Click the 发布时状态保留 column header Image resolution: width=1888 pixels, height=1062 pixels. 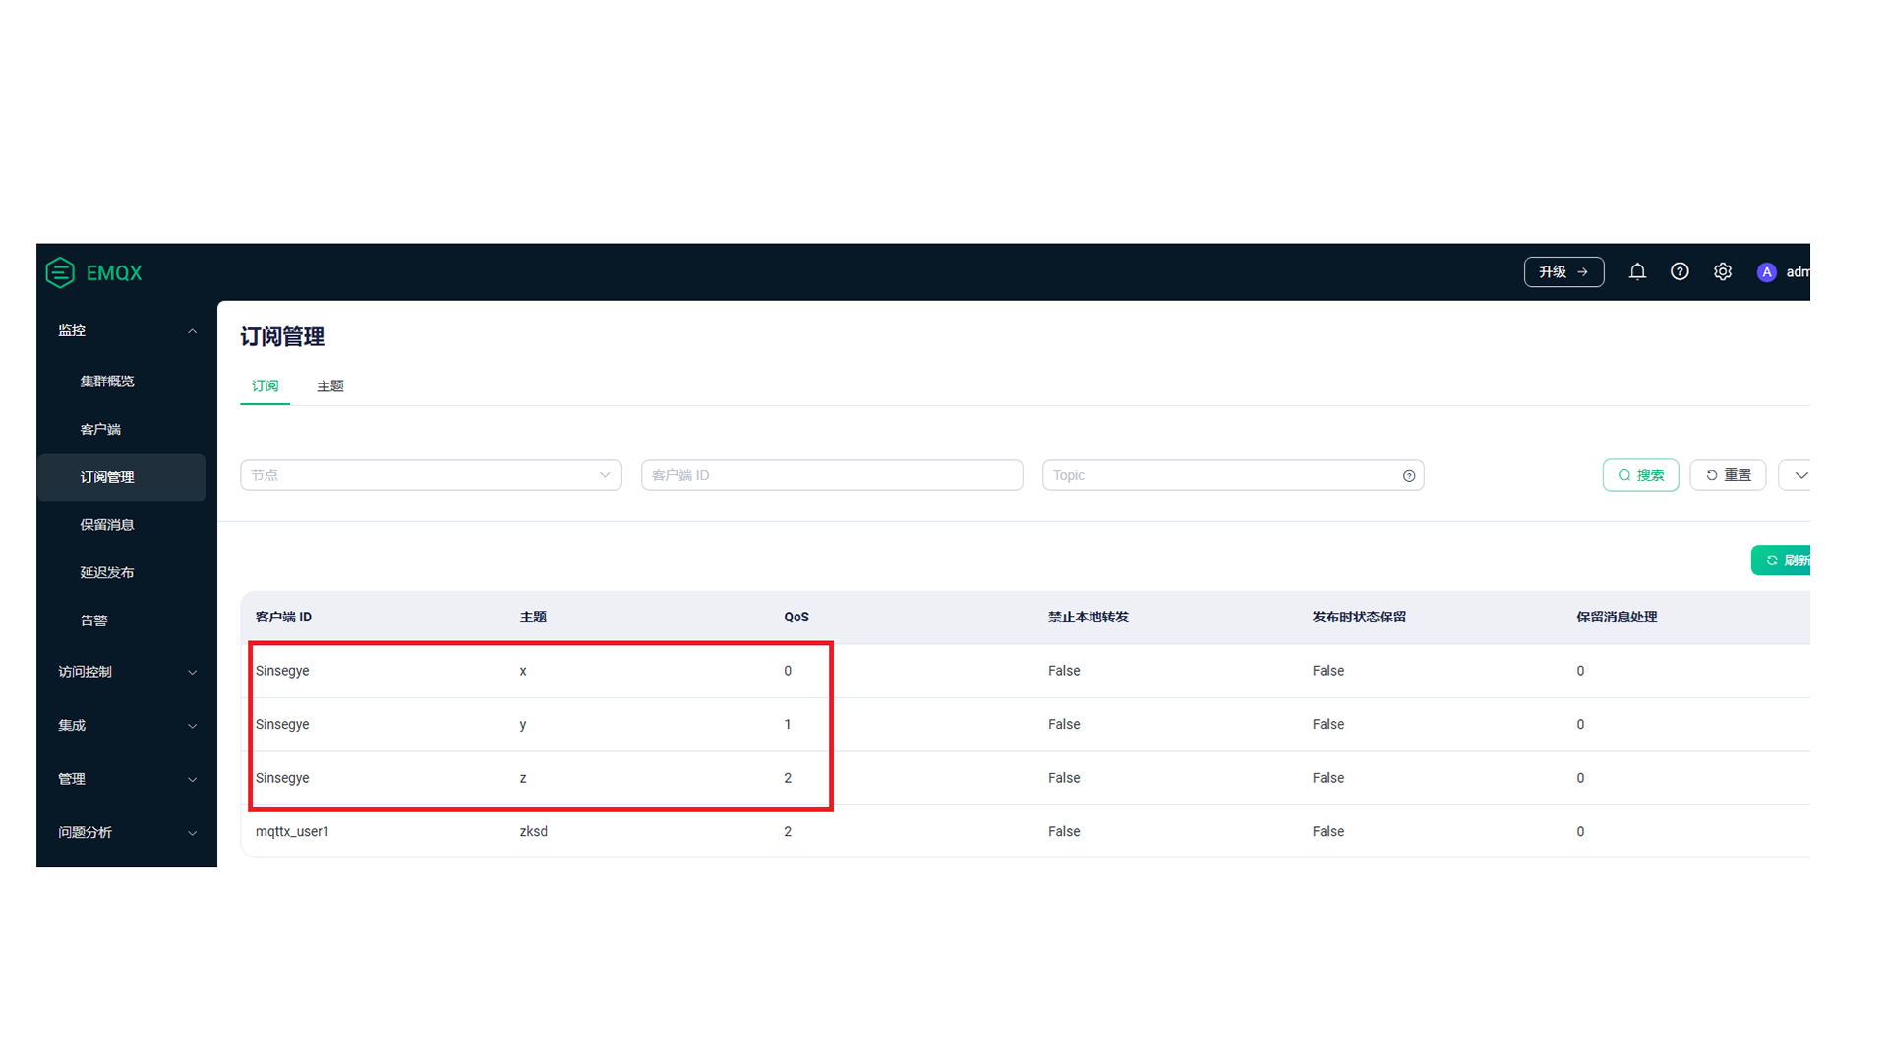pyautogui.click(x=1359, y=618)
